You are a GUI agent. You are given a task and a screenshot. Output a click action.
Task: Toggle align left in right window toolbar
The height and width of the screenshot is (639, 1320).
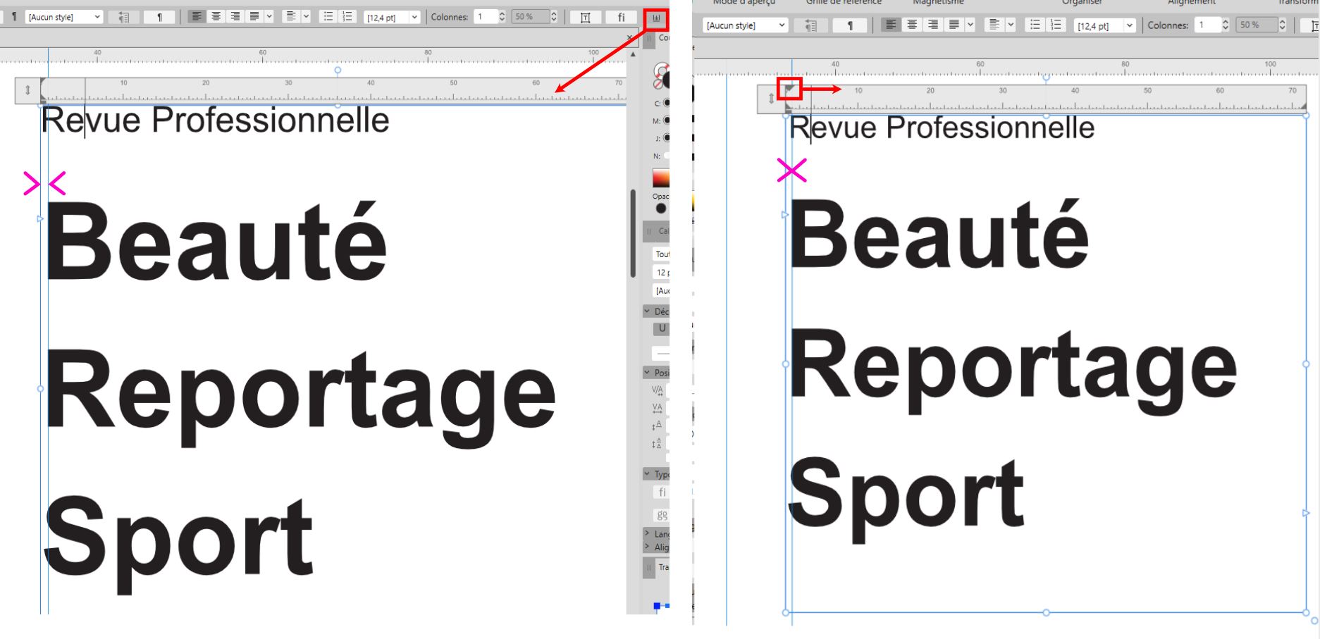[x=892, y=25]
